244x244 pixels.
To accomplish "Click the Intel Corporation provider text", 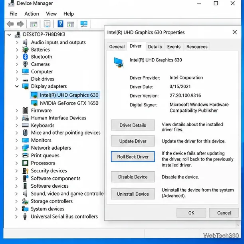I will (x=186, y=77).
